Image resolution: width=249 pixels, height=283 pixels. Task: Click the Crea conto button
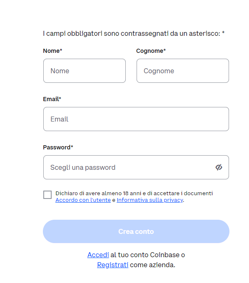(136, 231)
